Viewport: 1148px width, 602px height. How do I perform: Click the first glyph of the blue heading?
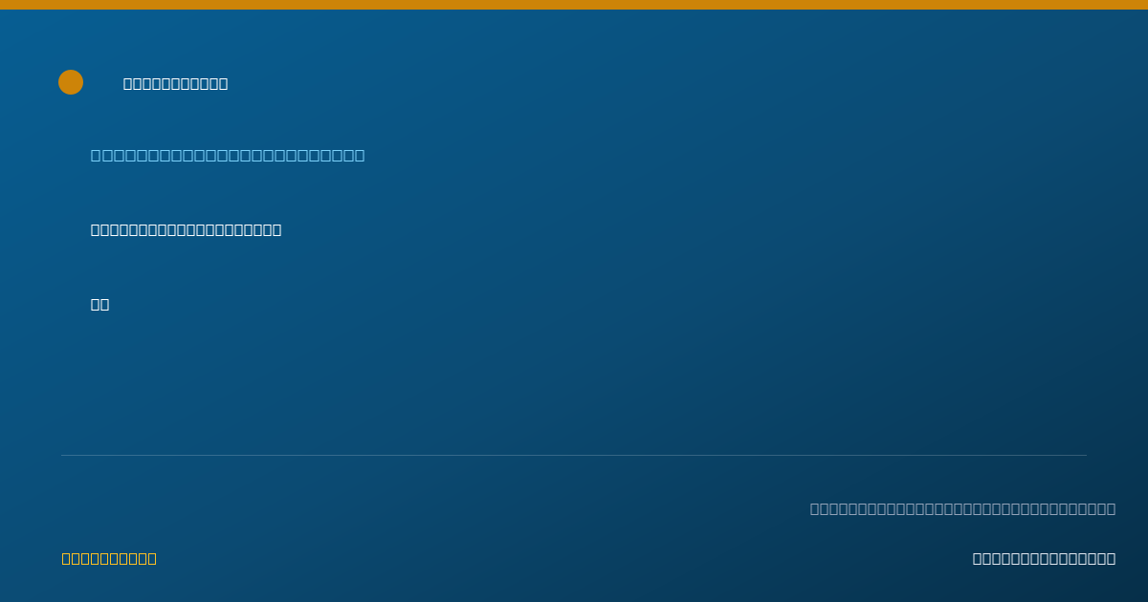[x=97, y=156]
